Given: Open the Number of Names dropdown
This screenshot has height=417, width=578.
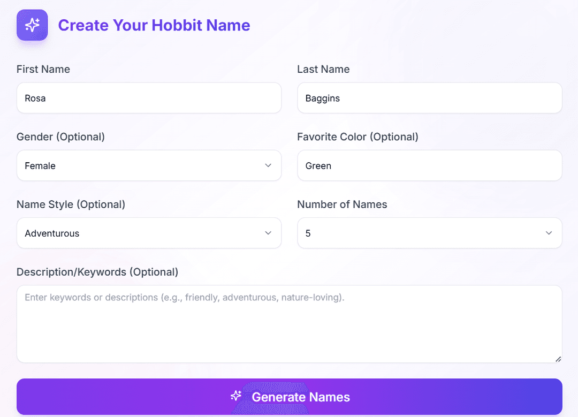Looking at the screenshot, I should 429,233.
